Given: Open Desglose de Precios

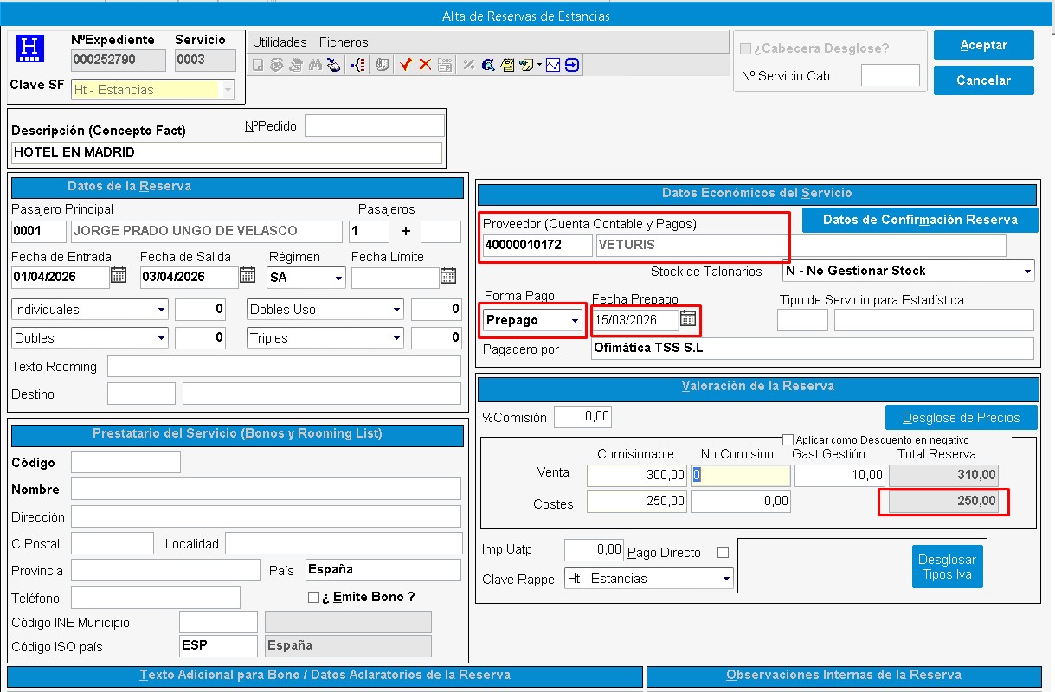Looking at the screenshot, I should (x=961, y=418).
